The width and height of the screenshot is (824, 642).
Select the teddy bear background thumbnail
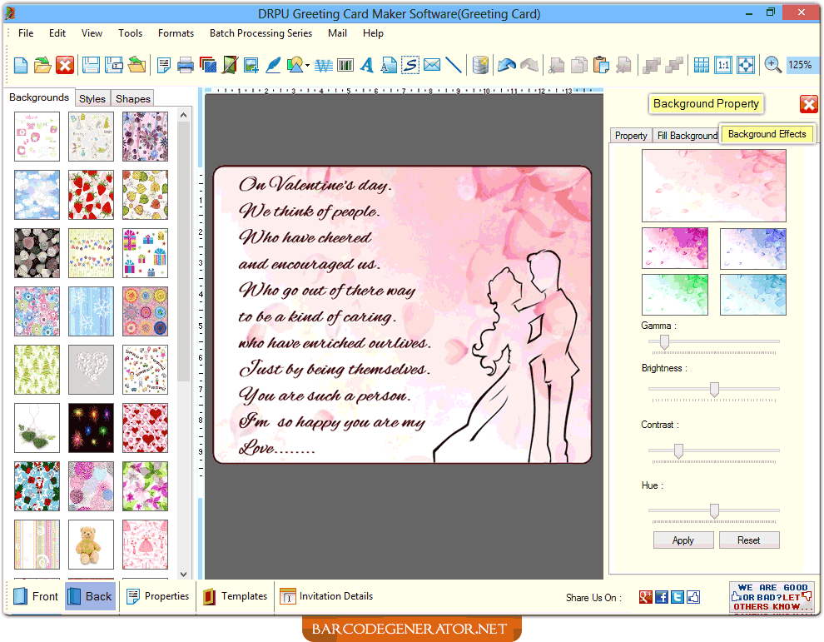point(91,544)
